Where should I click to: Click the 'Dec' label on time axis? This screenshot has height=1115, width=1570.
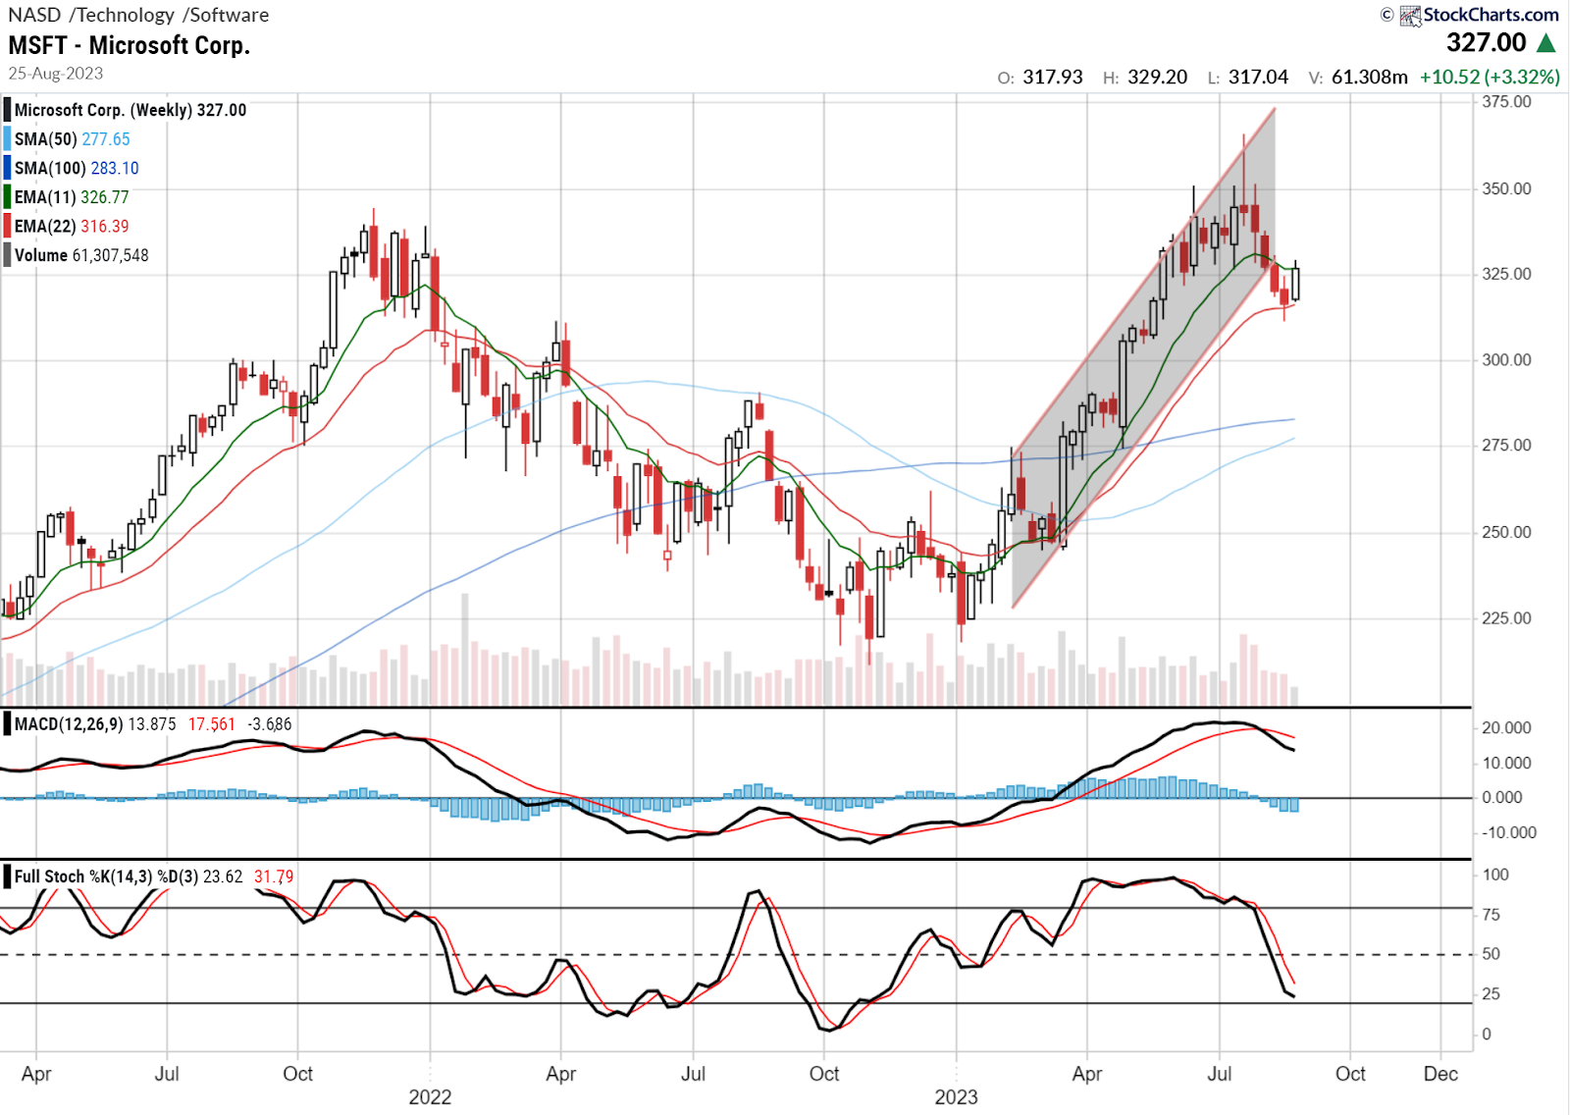(1440, 1074)
